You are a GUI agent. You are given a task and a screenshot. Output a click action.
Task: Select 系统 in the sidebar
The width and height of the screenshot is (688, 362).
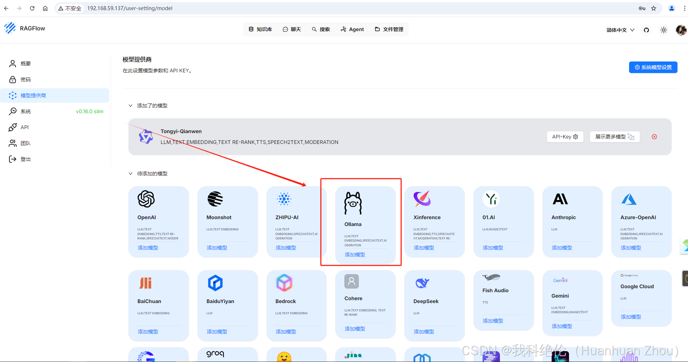click(55, 111)
